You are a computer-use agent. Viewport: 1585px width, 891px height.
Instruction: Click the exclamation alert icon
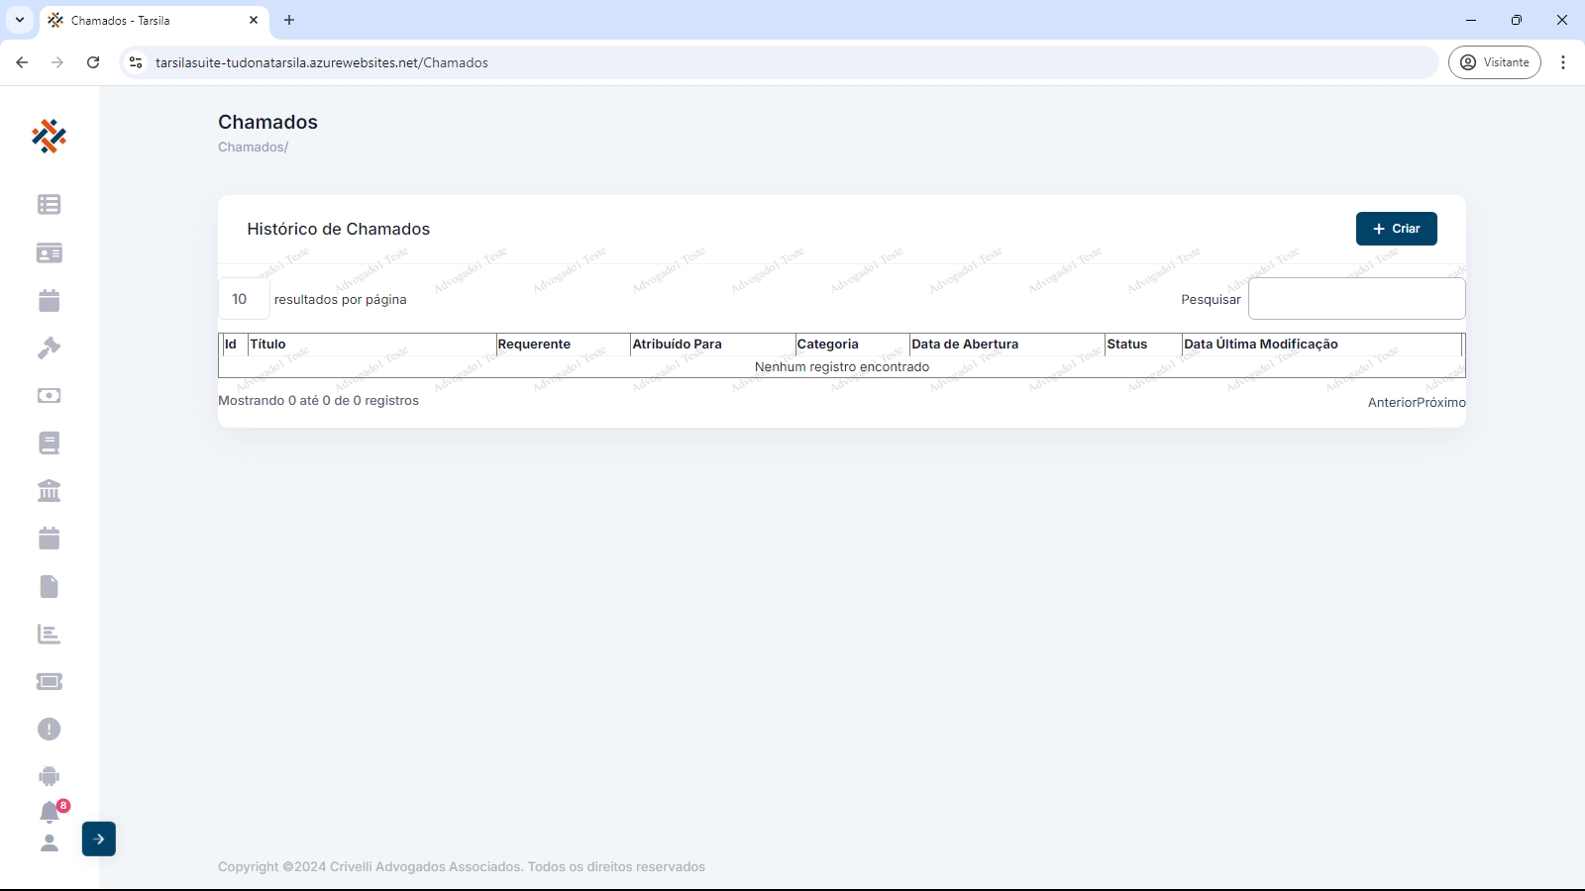tap(49, 730)
